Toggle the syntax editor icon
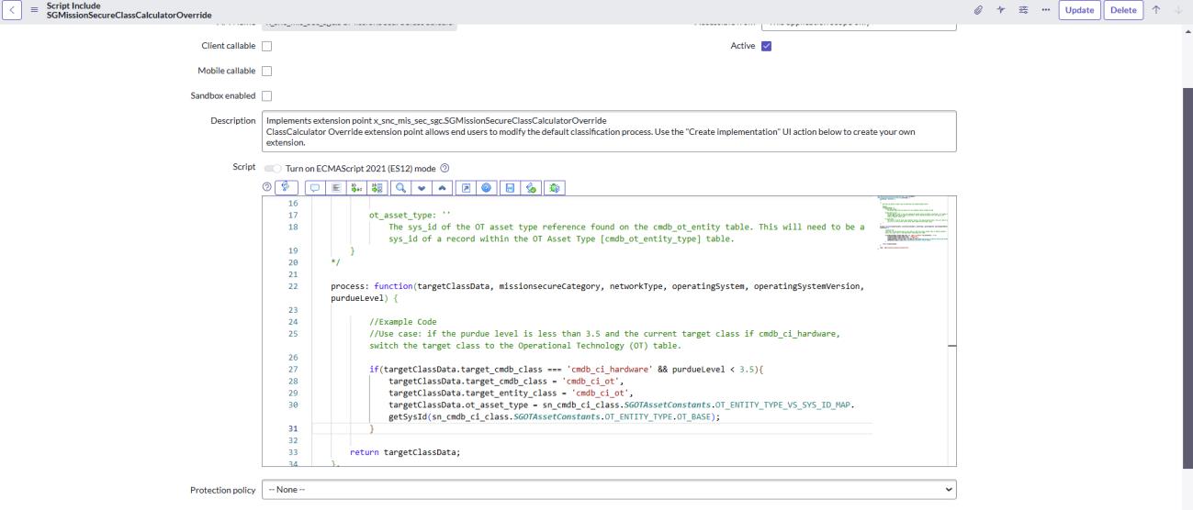 (286, 186)
